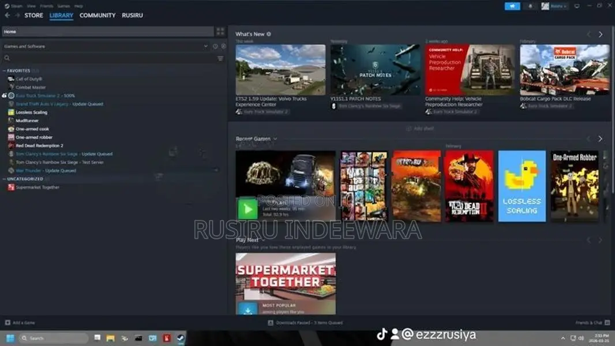
Task: Show next What's New items arrow
Action: coord(601,34)
